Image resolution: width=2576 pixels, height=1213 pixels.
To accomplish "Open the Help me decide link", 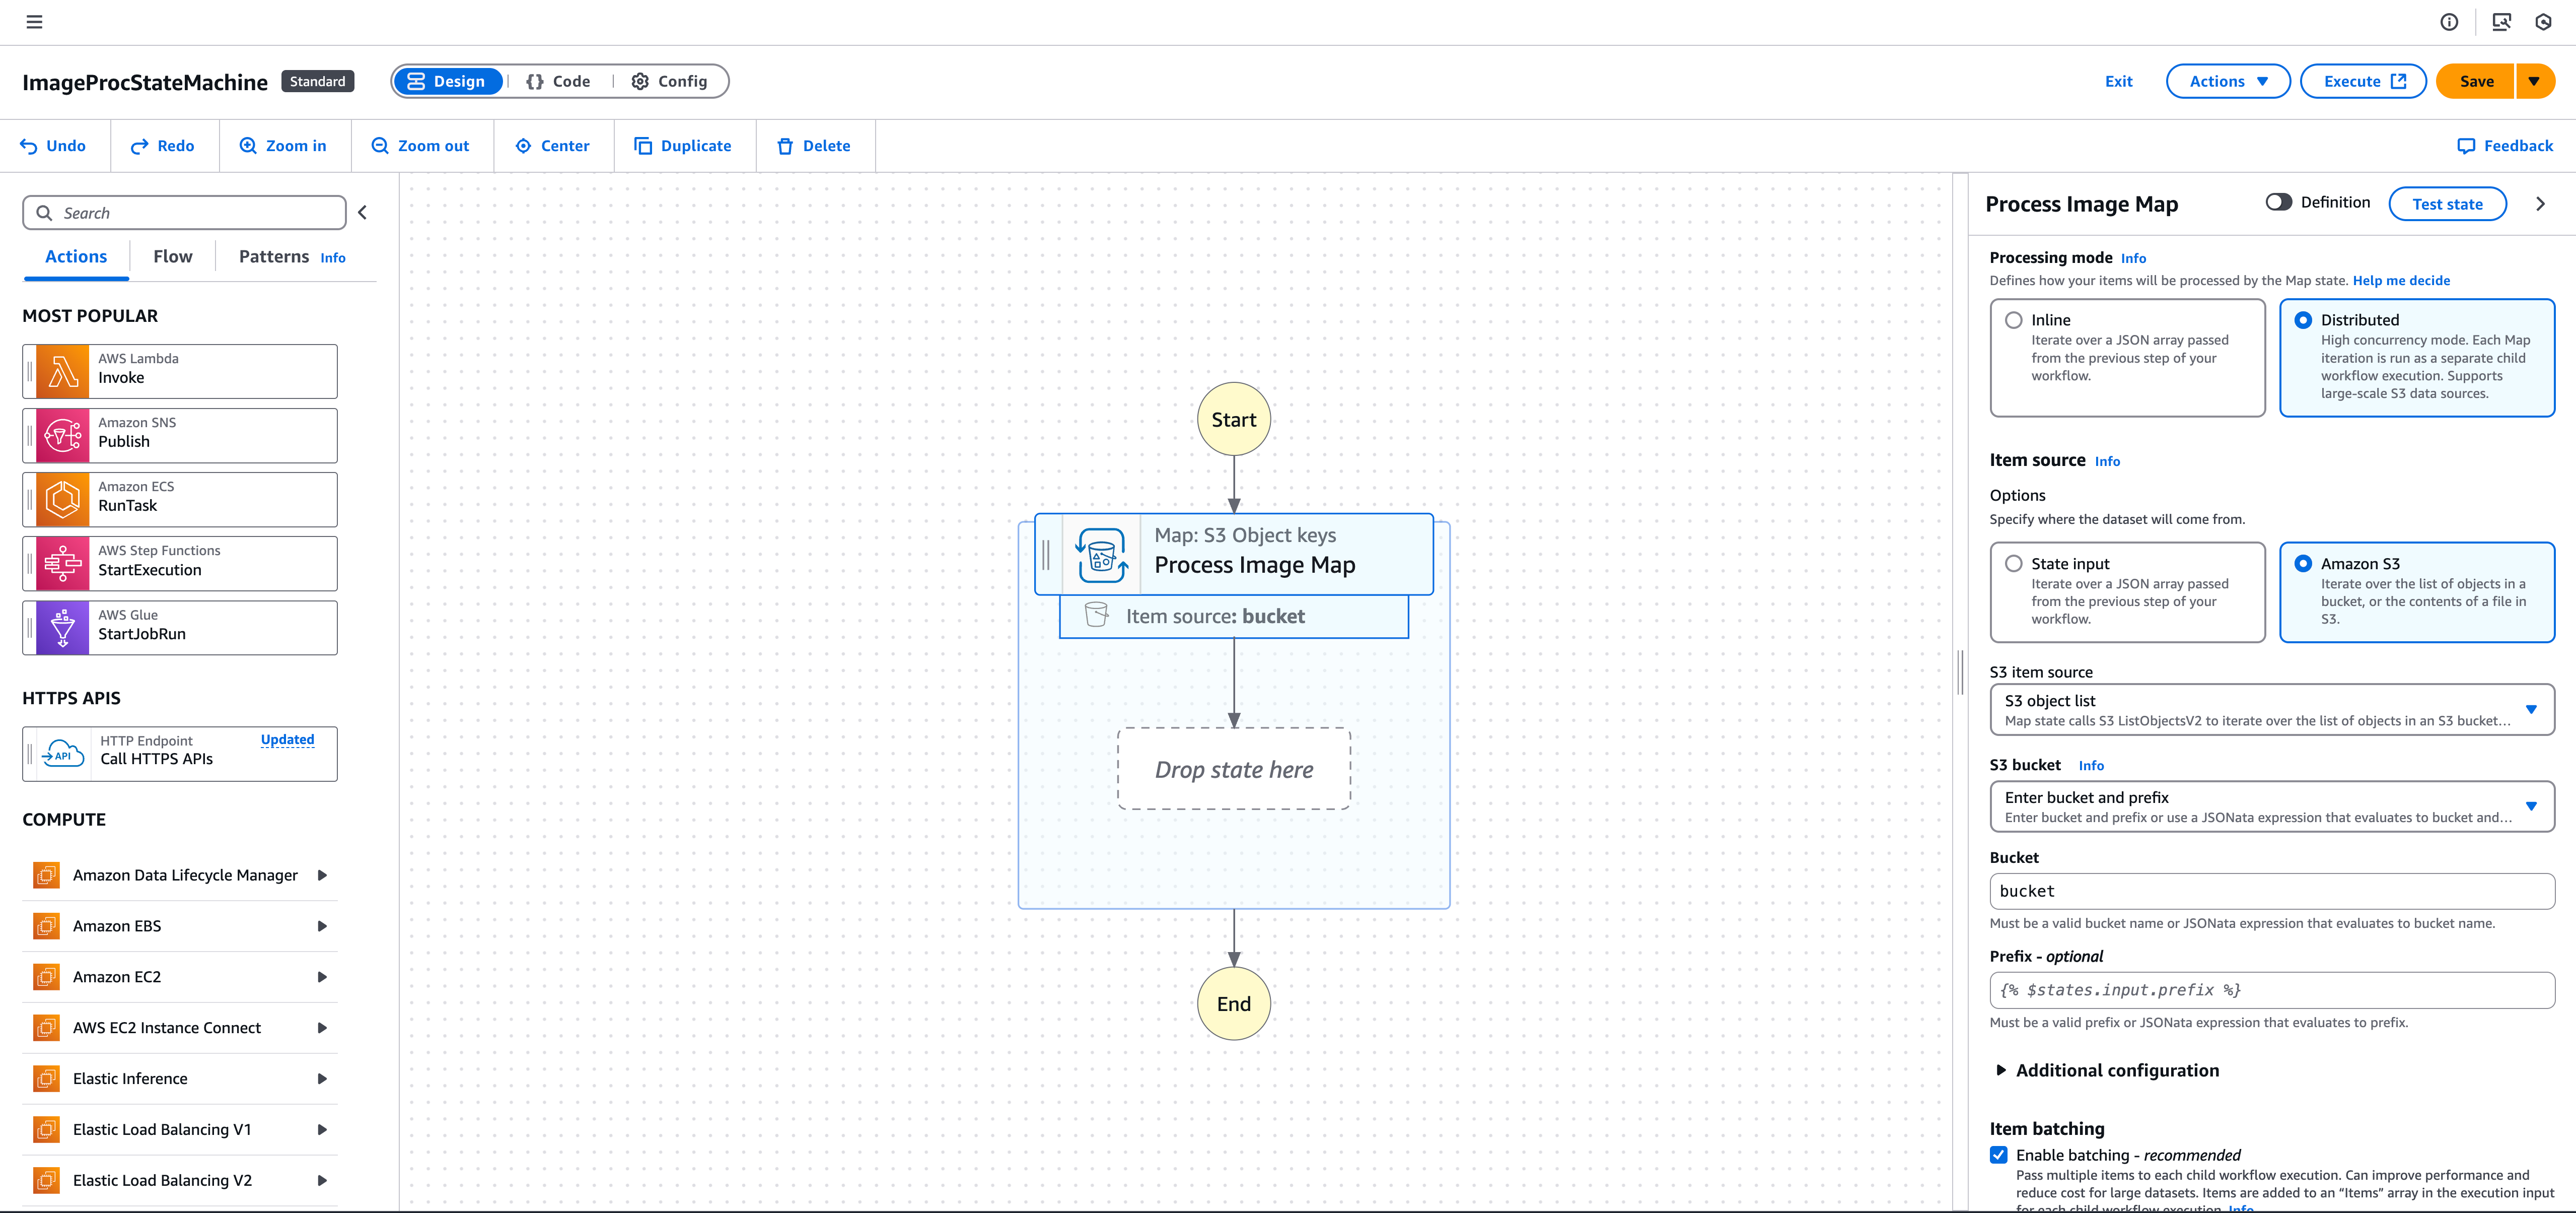I will coord(2401,280).
